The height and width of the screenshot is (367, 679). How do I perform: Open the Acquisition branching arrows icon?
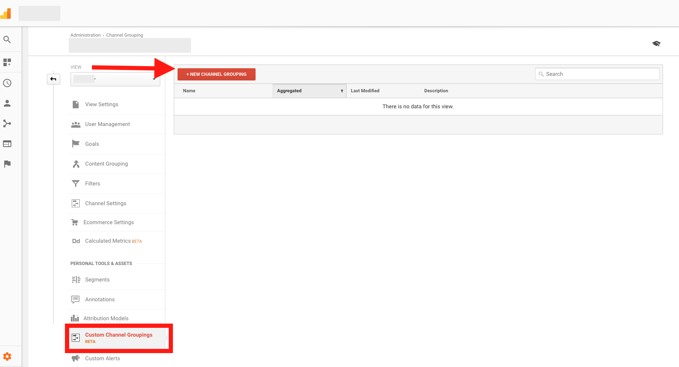tap(7, 123)
